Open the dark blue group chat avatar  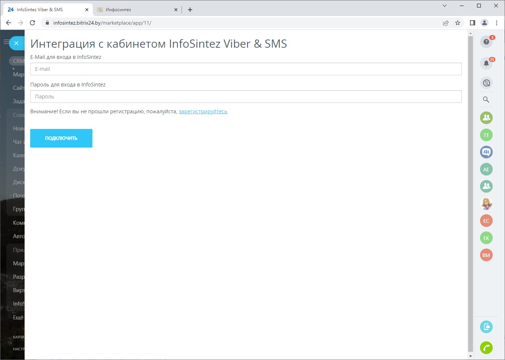point(486,152)
